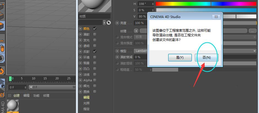The image size is (259, 113).
Task: Select the material sphere thumbnail in manager
Action: click(x=13, y=106)
